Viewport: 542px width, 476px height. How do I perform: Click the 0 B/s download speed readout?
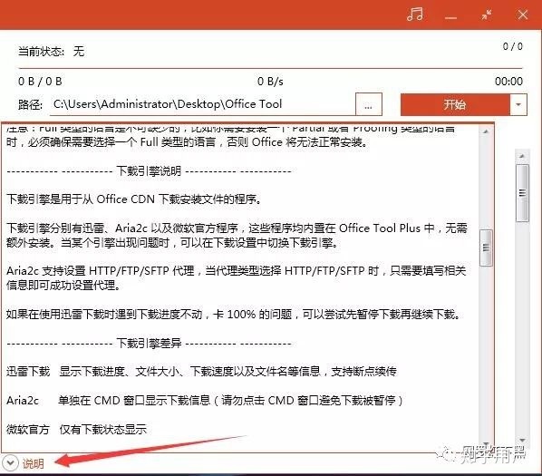270,82
